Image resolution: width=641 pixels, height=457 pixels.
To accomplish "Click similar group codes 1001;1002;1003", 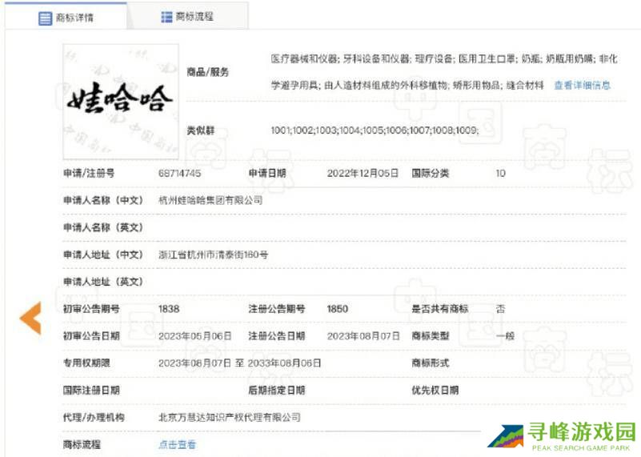I will tap(375, 130).
